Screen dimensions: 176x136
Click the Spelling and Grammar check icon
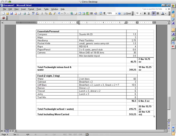[33, 13]
